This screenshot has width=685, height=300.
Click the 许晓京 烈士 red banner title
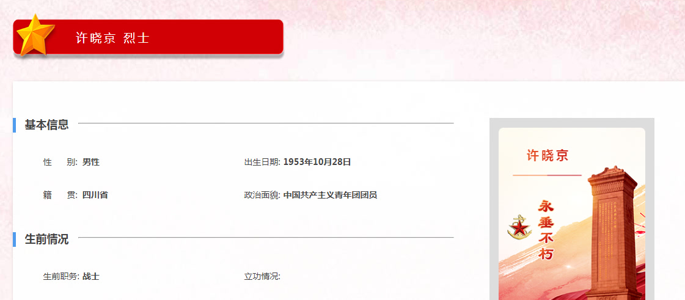click(112, 38)
